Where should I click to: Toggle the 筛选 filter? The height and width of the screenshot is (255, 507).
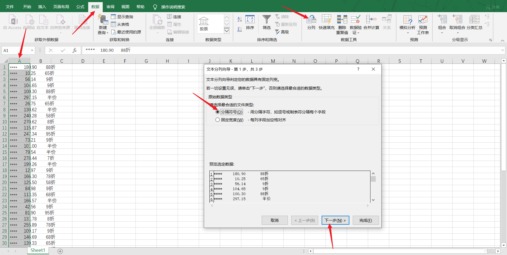coord(266,22)
